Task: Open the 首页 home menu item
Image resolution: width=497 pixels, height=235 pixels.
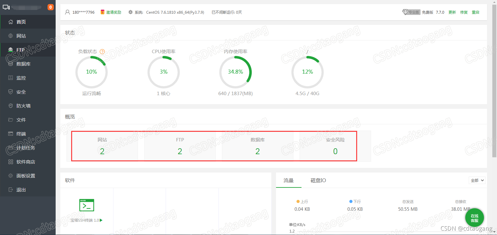Action: pos(28,22)
